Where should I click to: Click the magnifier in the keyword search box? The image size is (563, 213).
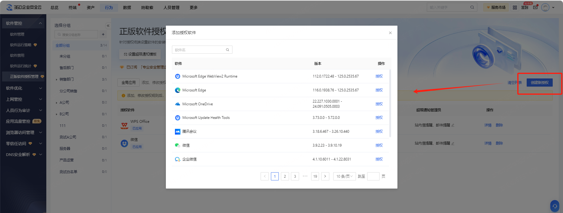[472, 7]
